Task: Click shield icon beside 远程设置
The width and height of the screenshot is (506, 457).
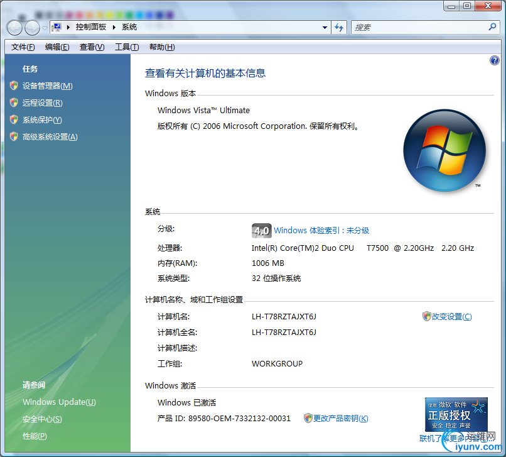Action: (14, 102)
